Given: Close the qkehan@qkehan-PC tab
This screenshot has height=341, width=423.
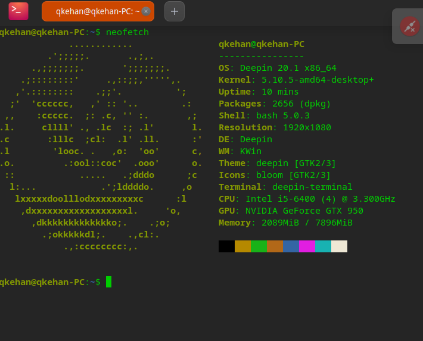Looking at the screenshot, I should tap(146, 11).
